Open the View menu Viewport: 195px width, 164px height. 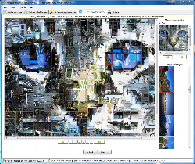pyautogui.click(x=13, y=7)
